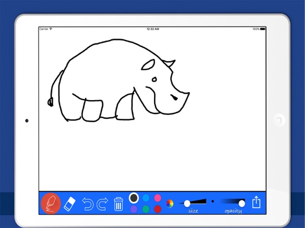
Task: Choose the pink color swatch
Action: 157,198
